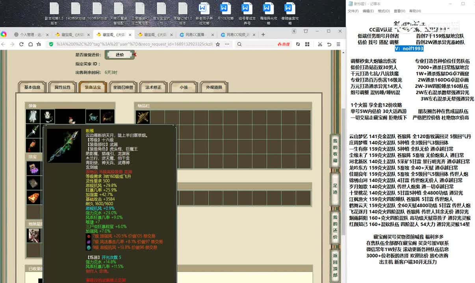Viewport: 475px width, 283px height.
Task: Open the 首发宝宝抗性 desktop file
Action: [x=161, y=13]
